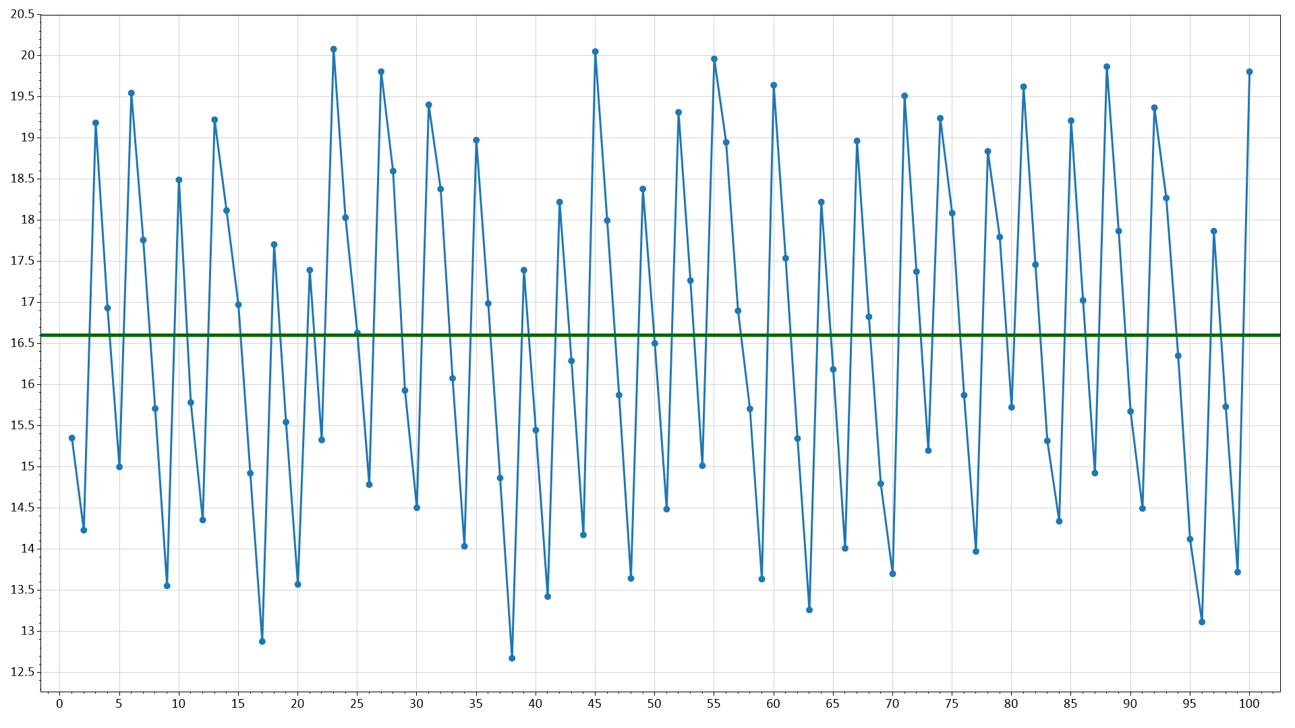Screen dimensions: 1295x728
Task: Click the x-axis tick label 25
Action: pos(357,704)
